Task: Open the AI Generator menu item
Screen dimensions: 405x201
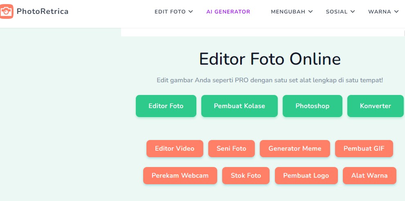Action: pos(228,12)
